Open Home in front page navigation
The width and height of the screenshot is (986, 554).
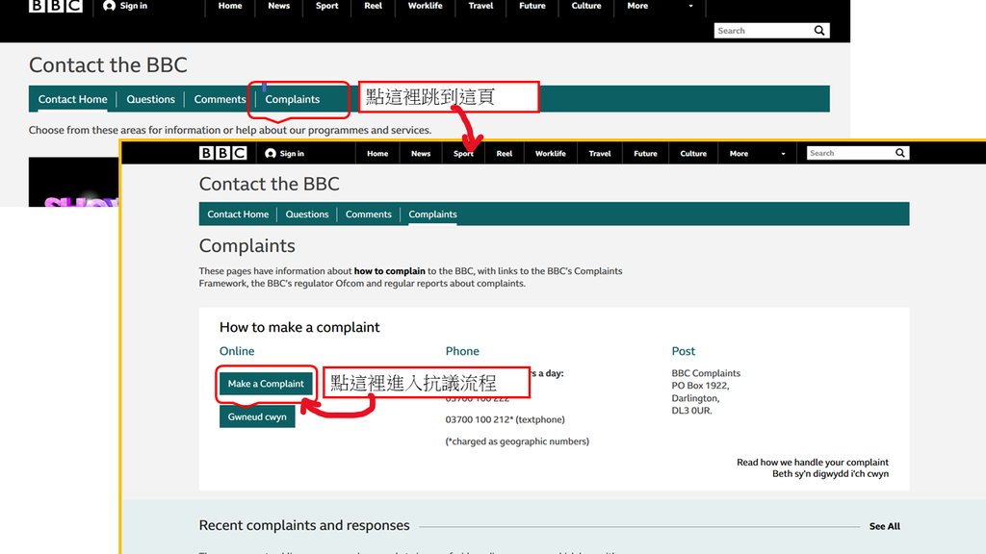[377, 153]
